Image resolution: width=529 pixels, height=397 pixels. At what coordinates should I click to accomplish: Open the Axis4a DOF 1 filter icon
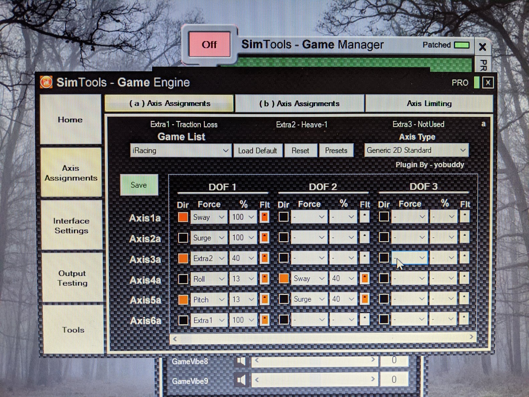[264, 279]
